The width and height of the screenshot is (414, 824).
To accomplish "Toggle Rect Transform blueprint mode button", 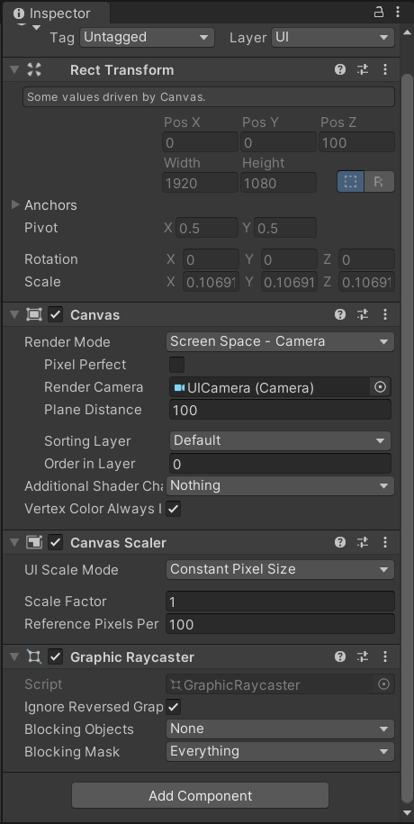I will 350,182.
